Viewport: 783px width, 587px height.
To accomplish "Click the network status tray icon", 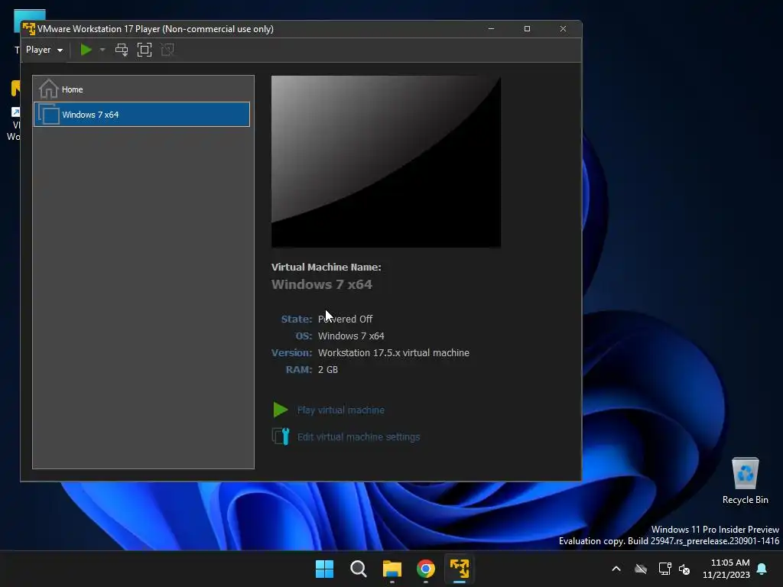I will point(664,569).
